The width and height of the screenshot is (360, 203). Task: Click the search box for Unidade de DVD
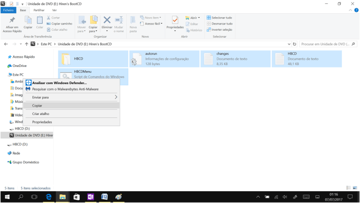click(x=325, y=44)
